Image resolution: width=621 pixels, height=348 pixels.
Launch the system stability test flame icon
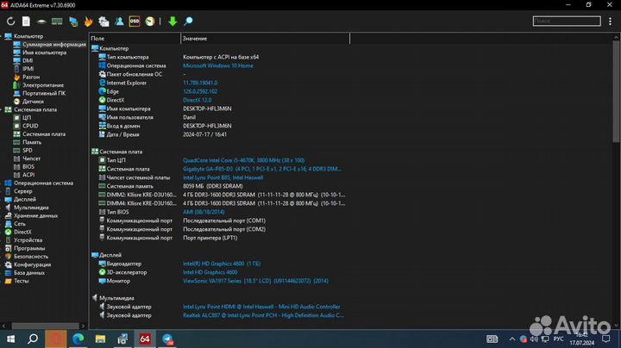(88, 21)
